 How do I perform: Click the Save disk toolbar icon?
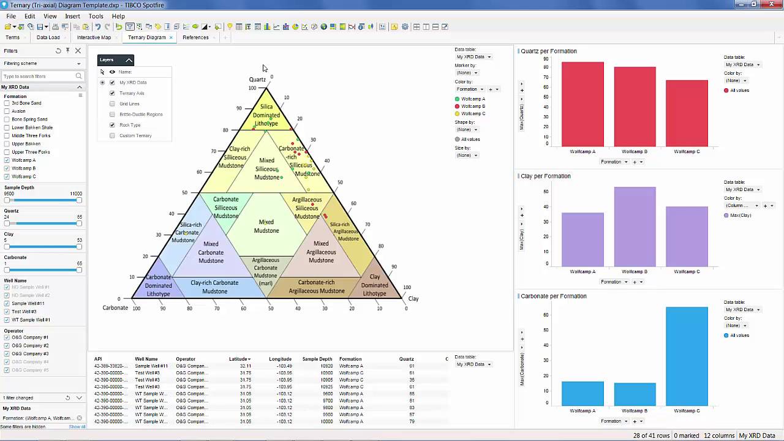[40, 27]
